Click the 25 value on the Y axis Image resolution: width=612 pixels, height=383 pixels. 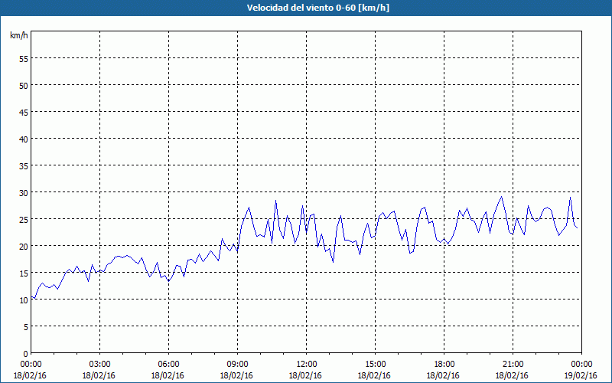(x=24, y=219)
